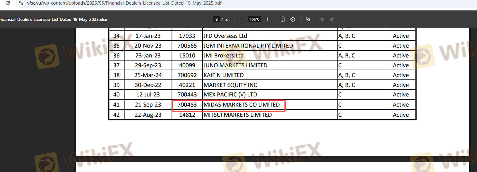Image resolution: width=477 pixels, height=172 pixels.
Task: Zoom in using the plus button
Action: pyautogui.click(x=268, y=19)
